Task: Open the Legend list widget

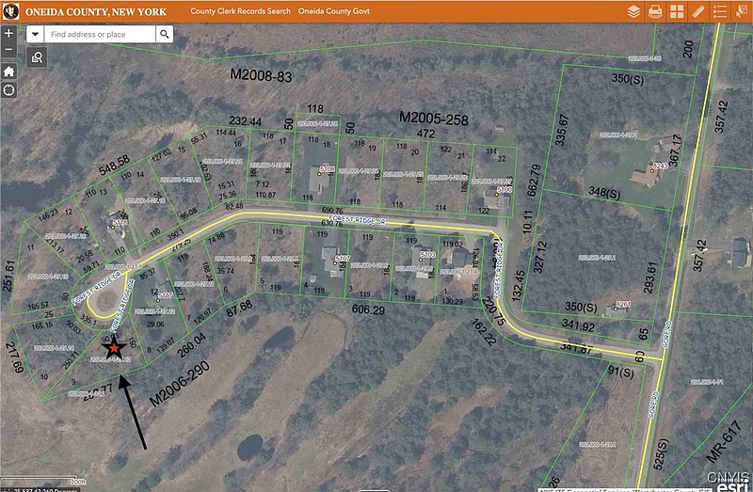Action: [x=720, y=11]
